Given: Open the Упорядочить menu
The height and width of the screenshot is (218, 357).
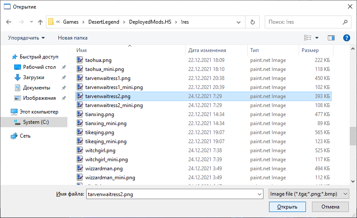Looking at the screenshot, I should (27, 38).
